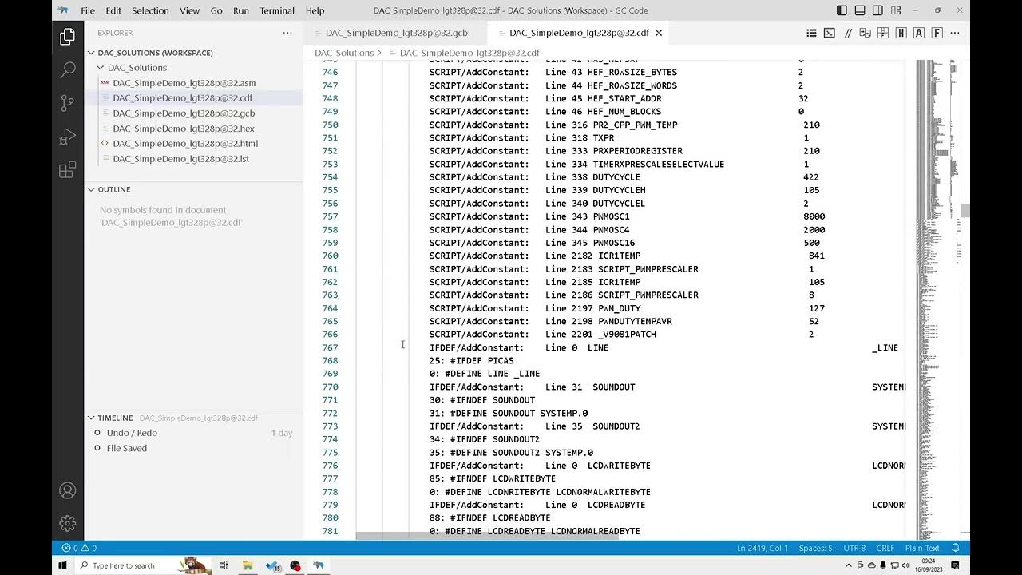Open the Explorer view in activity bar
This screenshot has width=1022, height=575.
tap(68, 36)
